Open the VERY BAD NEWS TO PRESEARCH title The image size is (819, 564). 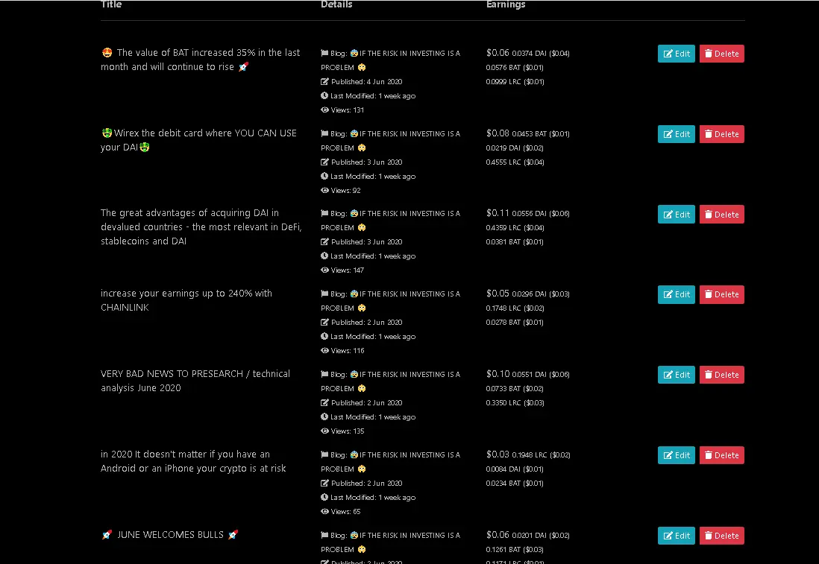(195, 381)
